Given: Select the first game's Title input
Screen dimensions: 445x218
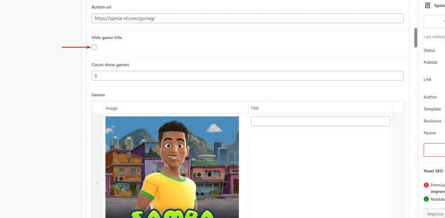Looking at the screenshot, I should pyautogui.click(x=320, y=121).
